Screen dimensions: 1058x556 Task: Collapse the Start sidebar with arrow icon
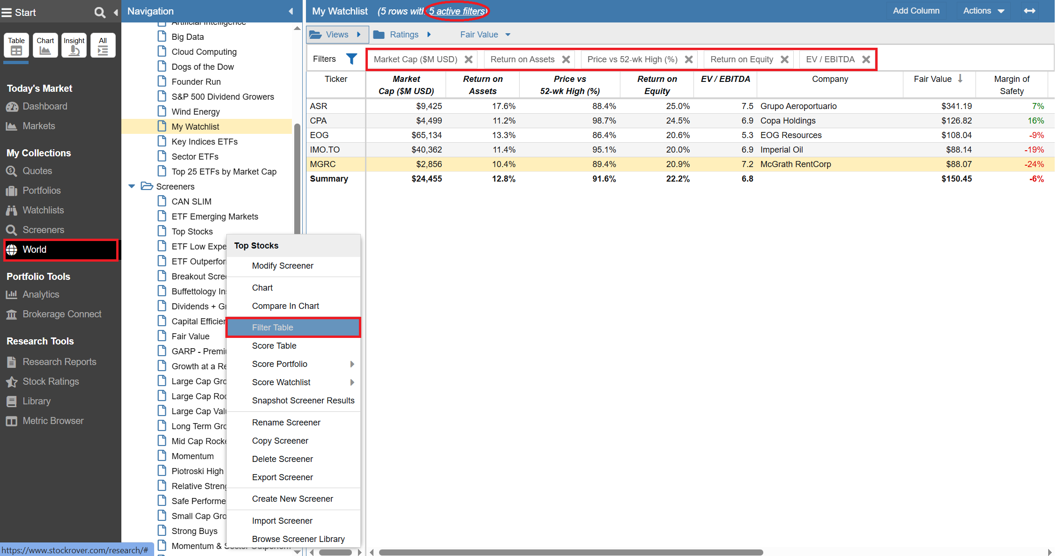(x=115, y=13)
